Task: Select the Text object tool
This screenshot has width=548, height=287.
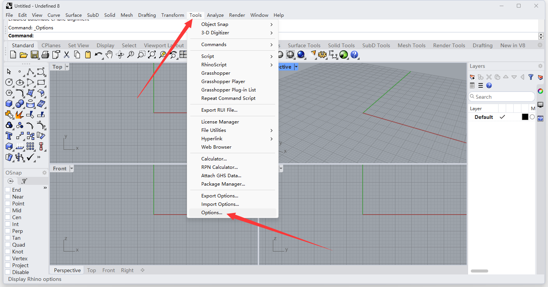Action: pos(9,136)
